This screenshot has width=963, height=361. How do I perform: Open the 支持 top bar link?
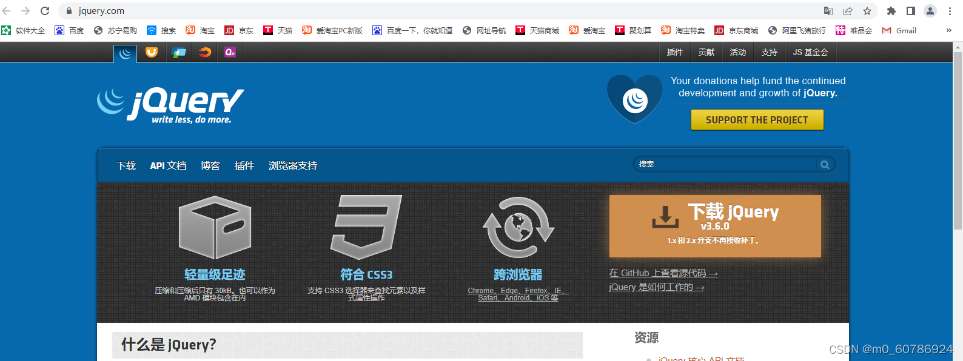pos(770,52)
